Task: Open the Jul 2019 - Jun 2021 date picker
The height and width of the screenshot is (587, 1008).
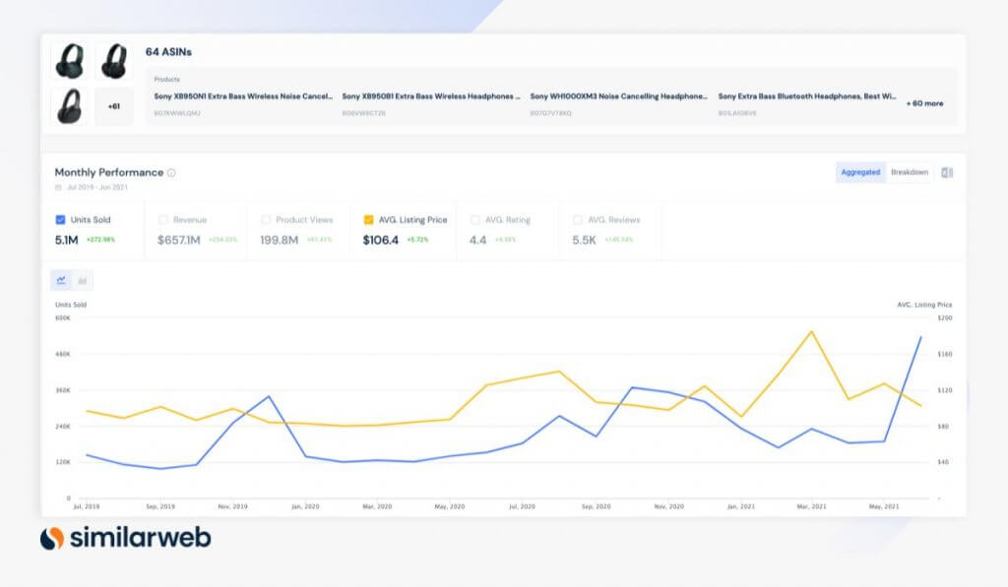Action: tap(97, 188)
